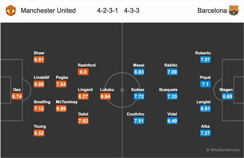244x158 pixels.
Task: Click Smalling's 7.12 rating badge
Action: 39,109
